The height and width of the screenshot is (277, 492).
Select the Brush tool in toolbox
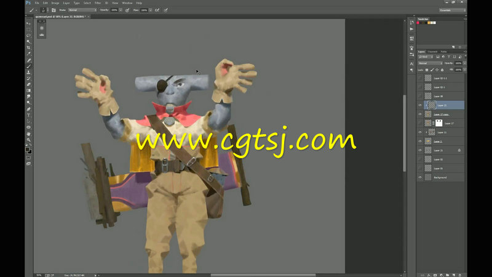(28, 66)
